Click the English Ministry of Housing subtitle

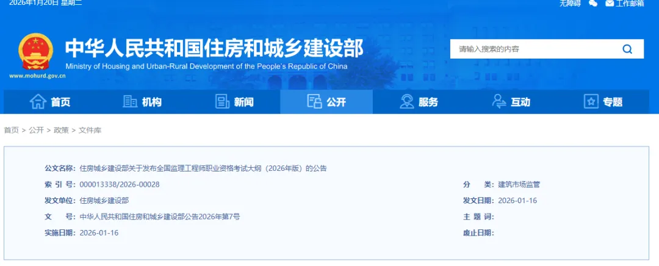coord(206,67)
